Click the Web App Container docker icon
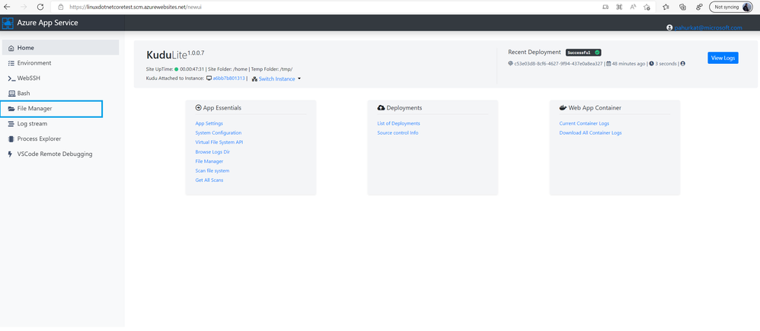The image size is (760, 331). tap(563, 107)
